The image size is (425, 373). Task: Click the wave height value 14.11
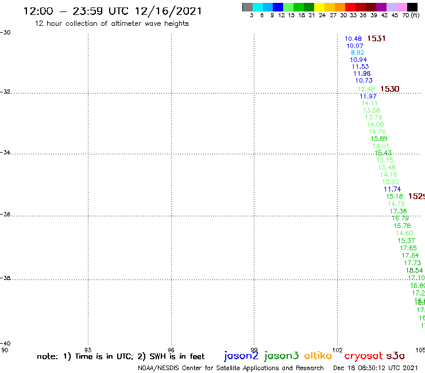[369, 103]
